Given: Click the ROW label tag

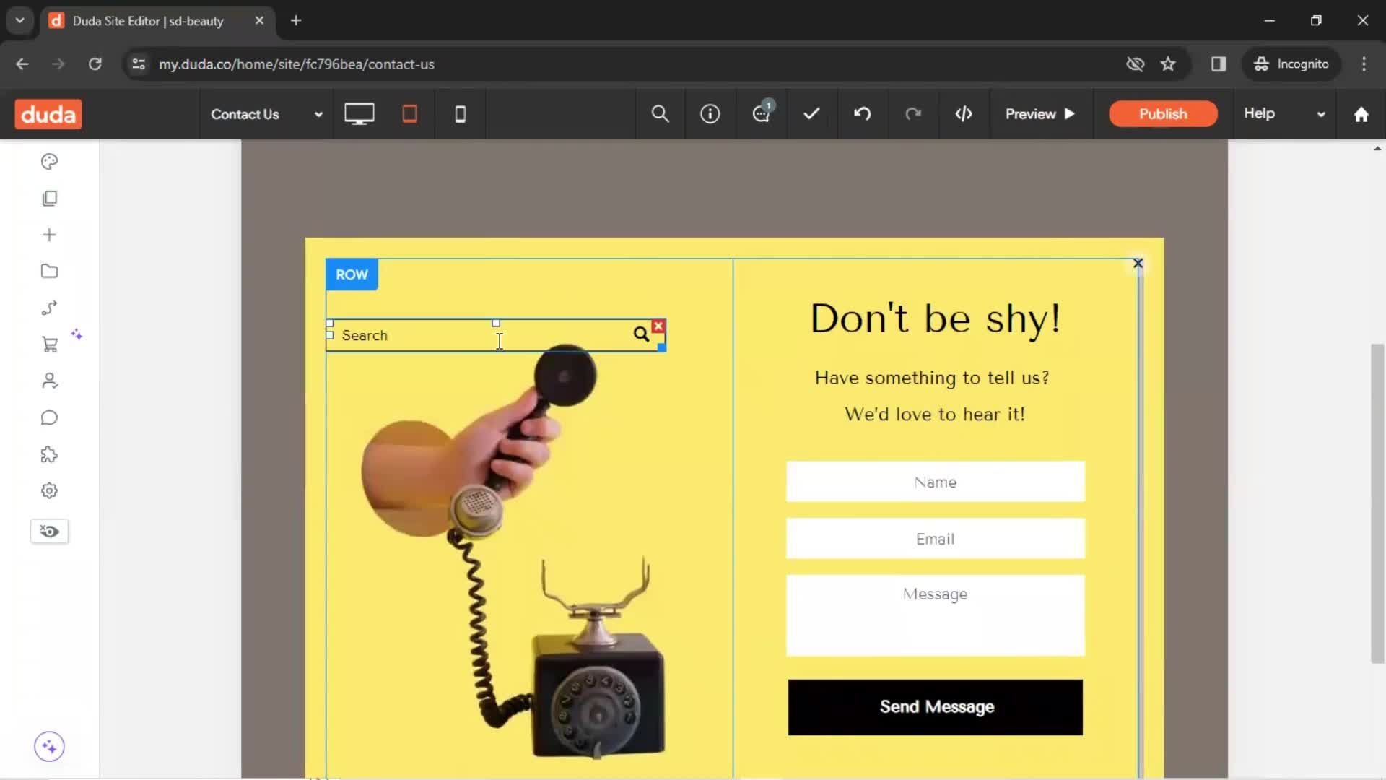Looking at the screenshot, I should click(352, 274).
